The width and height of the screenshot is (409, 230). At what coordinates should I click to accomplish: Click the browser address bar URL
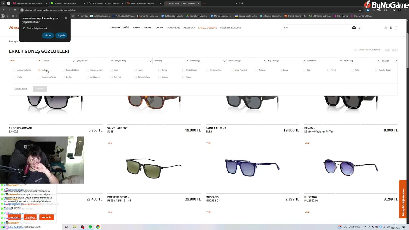[x=50, y=10]
